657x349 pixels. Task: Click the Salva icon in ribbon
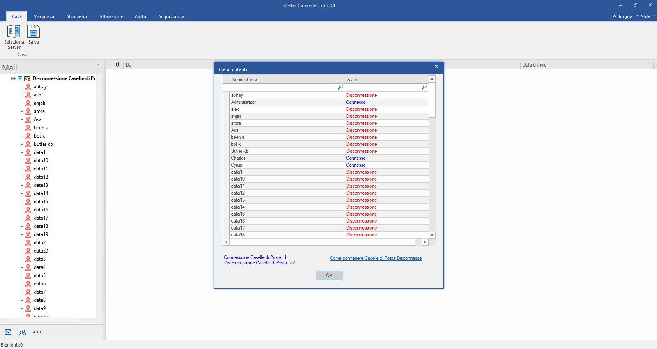[x=33, y=32]
